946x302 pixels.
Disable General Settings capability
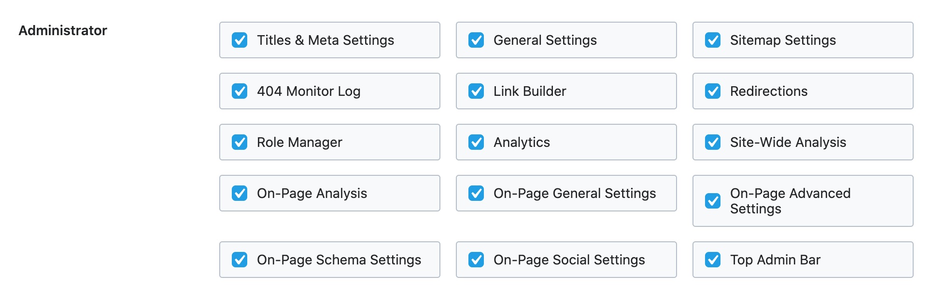tap(476, 40)
